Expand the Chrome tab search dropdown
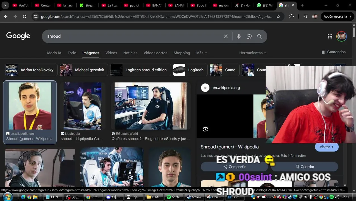 5,5
